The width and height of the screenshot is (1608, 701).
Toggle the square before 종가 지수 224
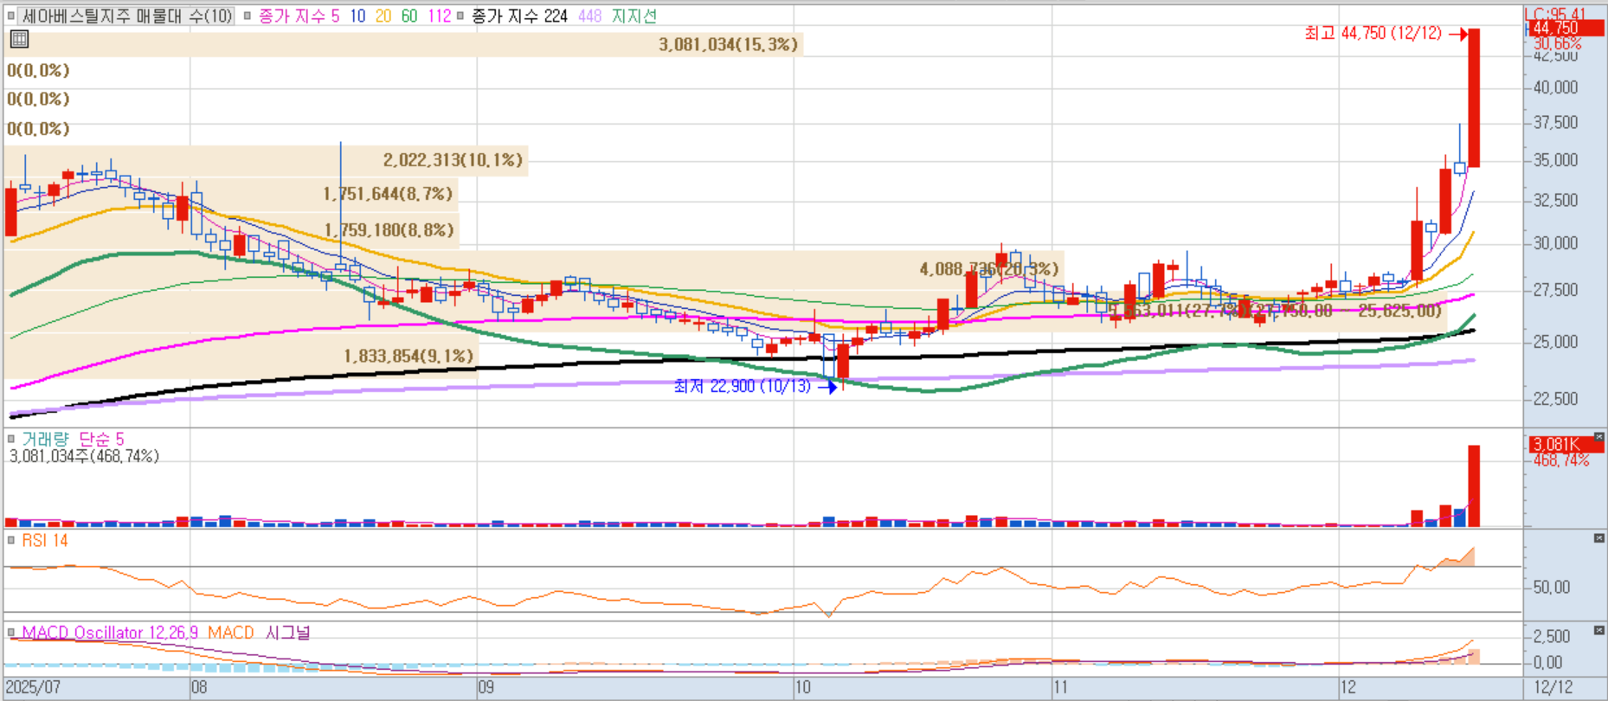point(460,16)
